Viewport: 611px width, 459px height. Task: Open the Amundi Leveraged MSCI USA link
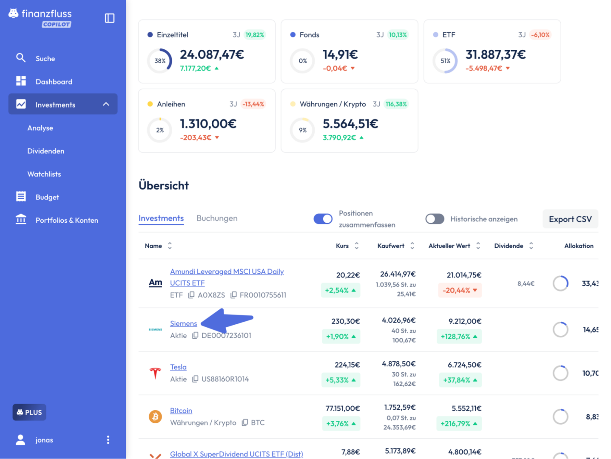(227, 277)
